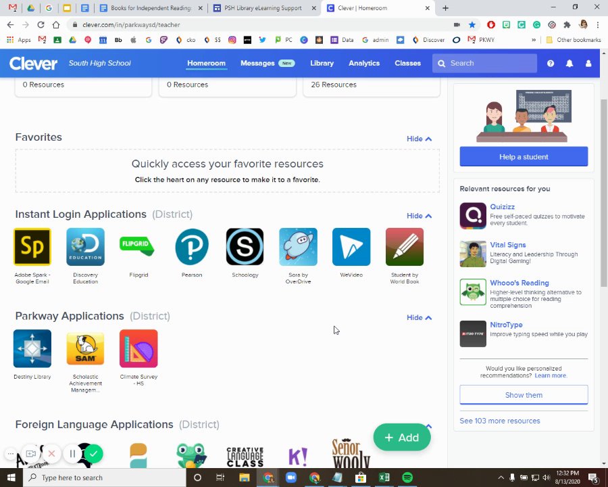608x487 pixels.
Task: Launch Discovery Education app
Action: (85, 247)
